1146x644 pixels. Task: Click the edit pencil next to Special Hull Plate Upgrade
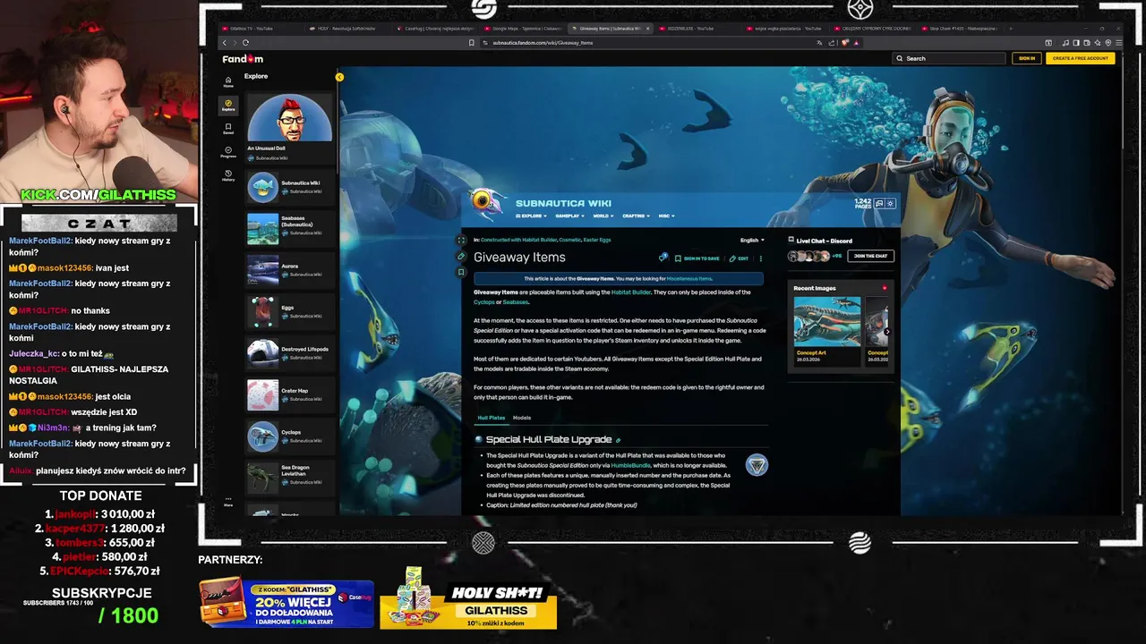coord(618,440)
